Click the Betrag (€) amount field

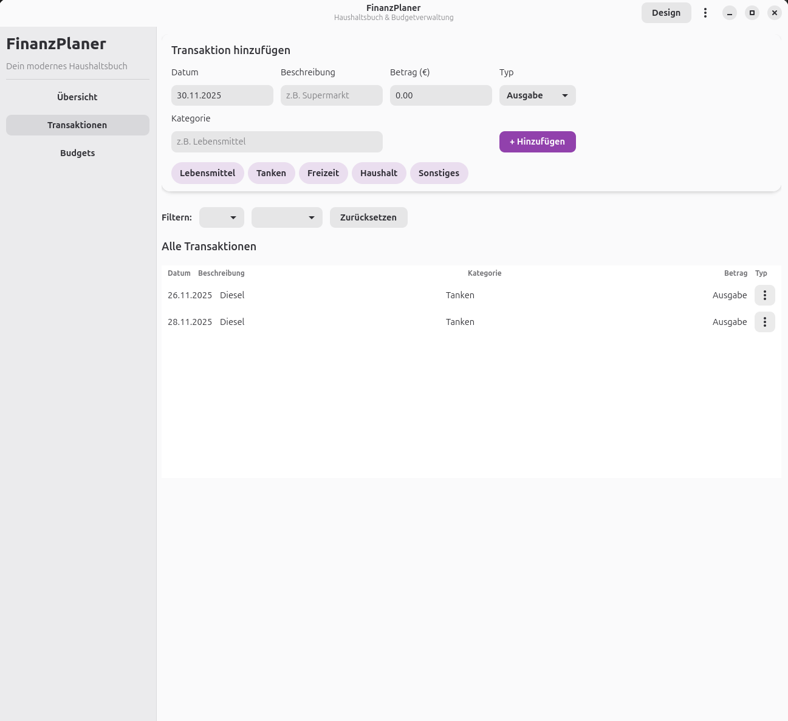(440, 95)
